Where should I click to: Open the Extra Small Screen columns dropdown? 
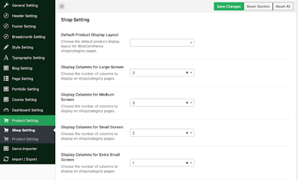coord(191,163)
